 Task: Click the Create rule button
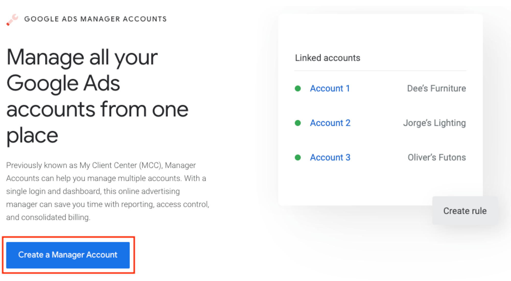pyautogui.click(x=465, y=211)
